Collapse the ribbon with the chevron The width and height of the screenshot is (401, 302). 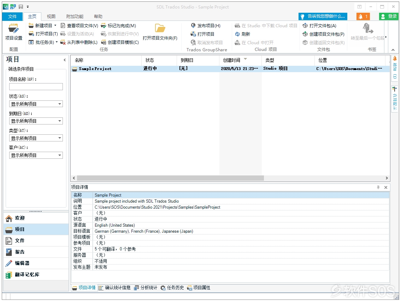[x=393, y=50]
